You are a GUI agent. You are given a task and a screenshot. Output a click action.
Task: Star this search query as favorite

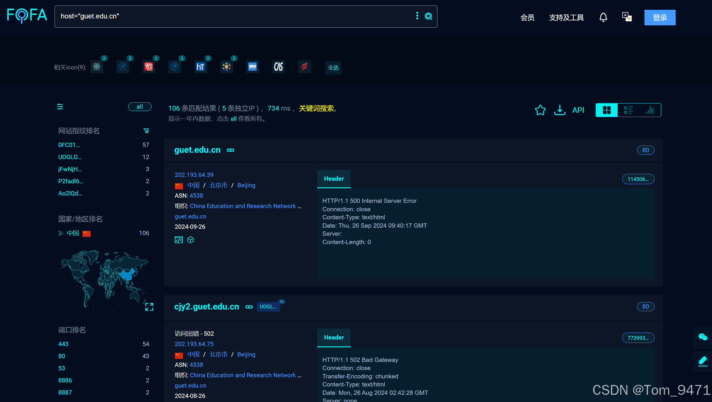point(540,110)
